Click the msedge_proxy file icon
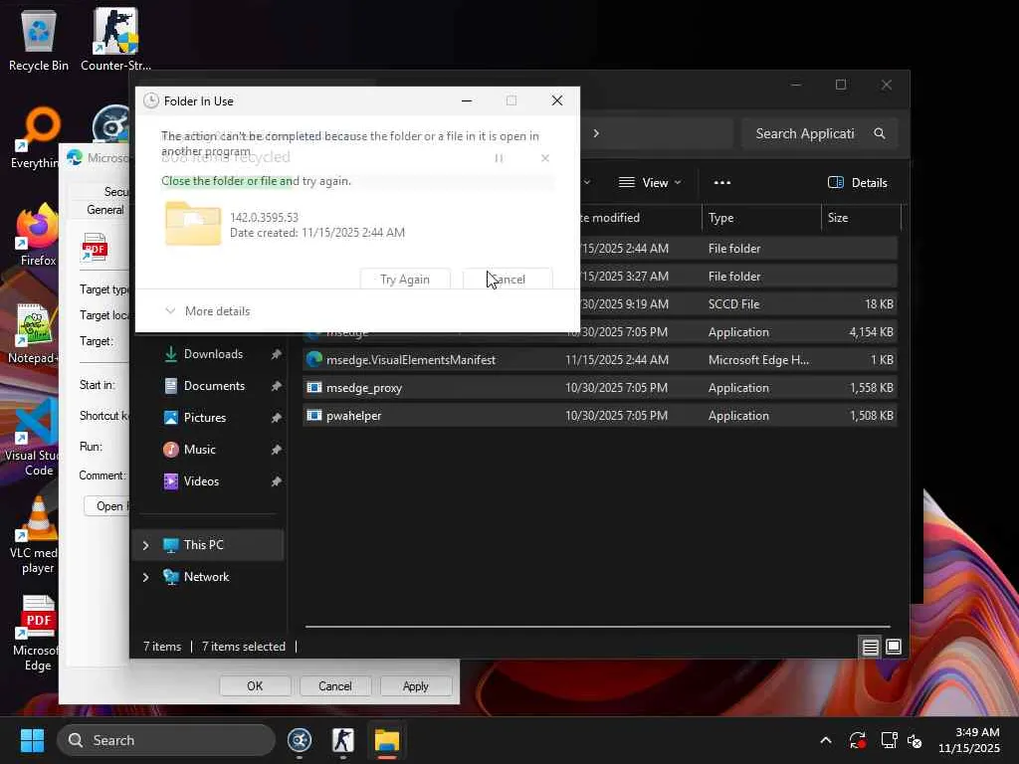This screenshot has height=764, width=1019. point(314,388)
